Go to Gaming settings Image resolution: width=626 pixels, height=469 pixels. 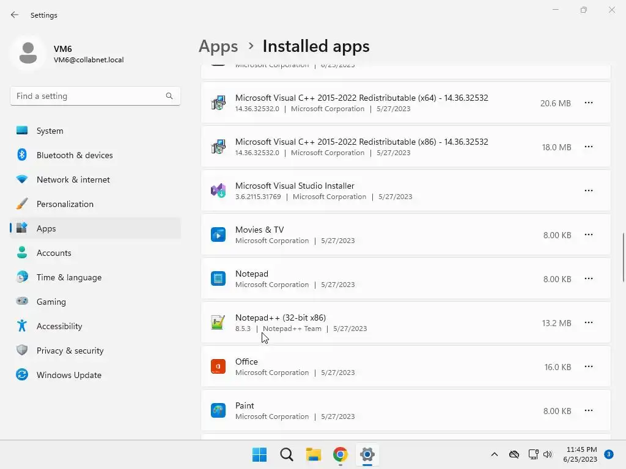point(95,302)
